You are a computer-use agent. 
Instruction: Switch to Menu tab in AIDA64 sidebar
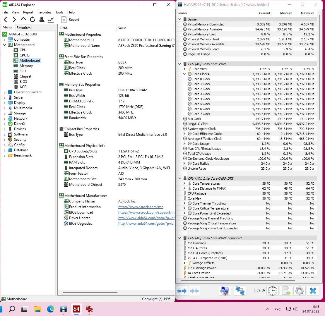pos(7,27)
